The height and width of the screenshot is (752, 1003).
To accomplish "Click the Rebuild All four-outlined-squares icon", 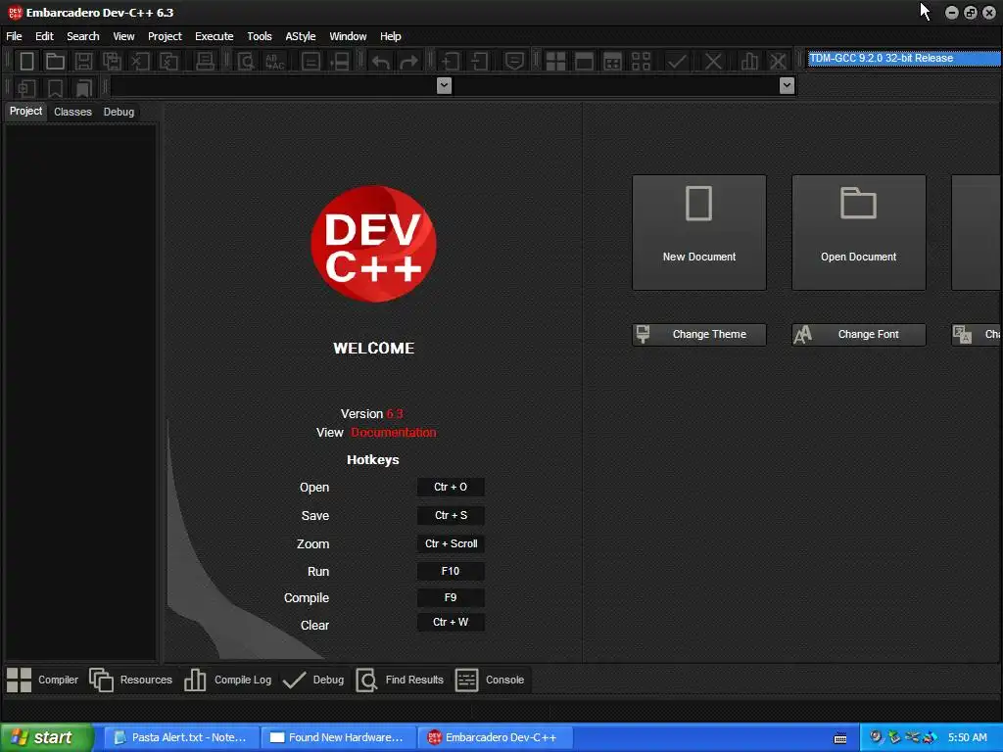I will pyautogui.click(x=641, y=62).
